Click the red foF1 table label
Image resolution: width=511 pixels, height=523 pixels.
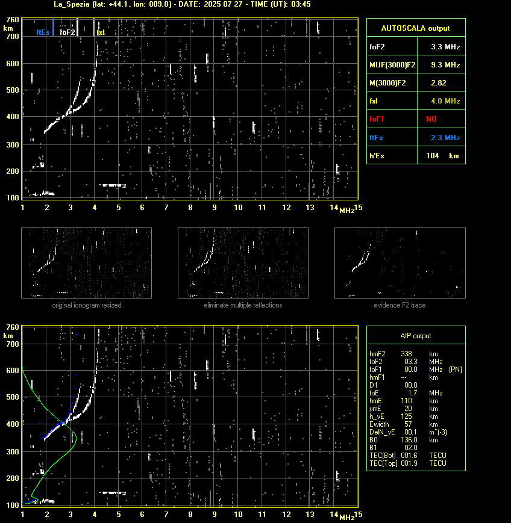point(377,119)
